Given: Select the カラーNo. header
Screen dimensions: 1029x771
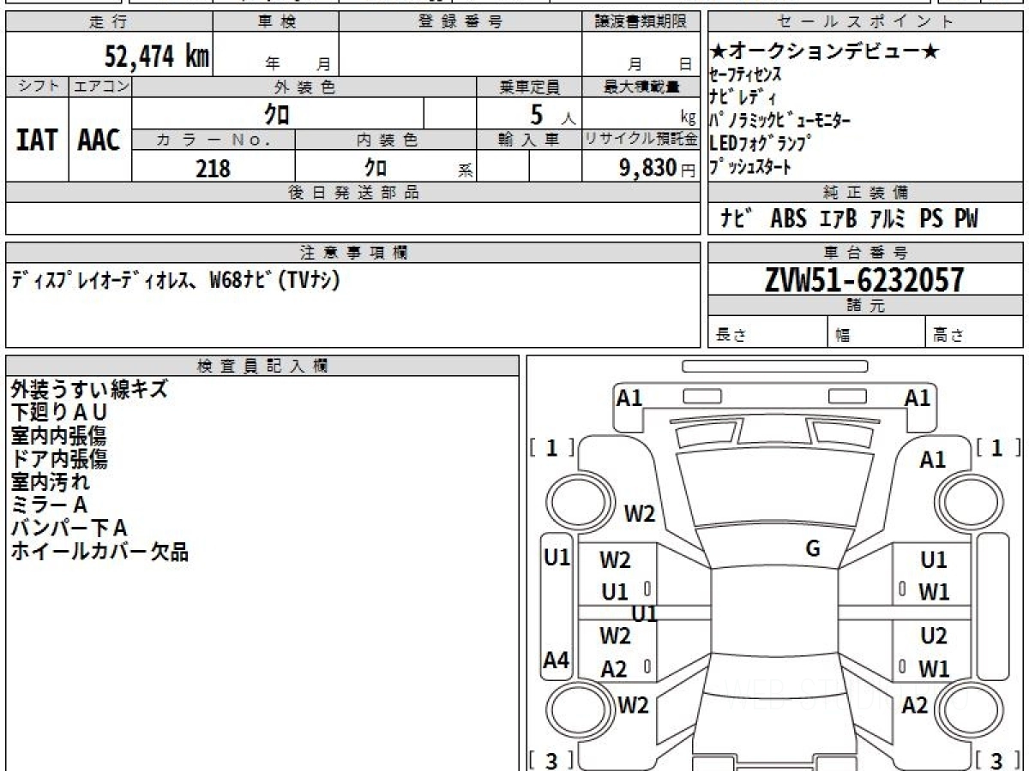Looking at the screenshot, I should pos(214,140).
